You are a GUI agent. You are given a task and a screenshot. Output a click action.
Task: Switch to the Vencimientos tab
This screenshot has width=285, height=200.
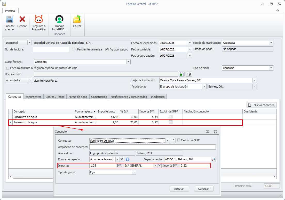click(33, 97)
